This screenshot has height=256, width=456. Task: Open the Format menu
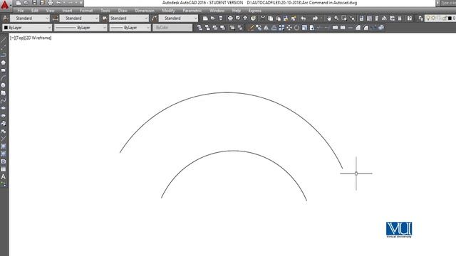[86, 11]
